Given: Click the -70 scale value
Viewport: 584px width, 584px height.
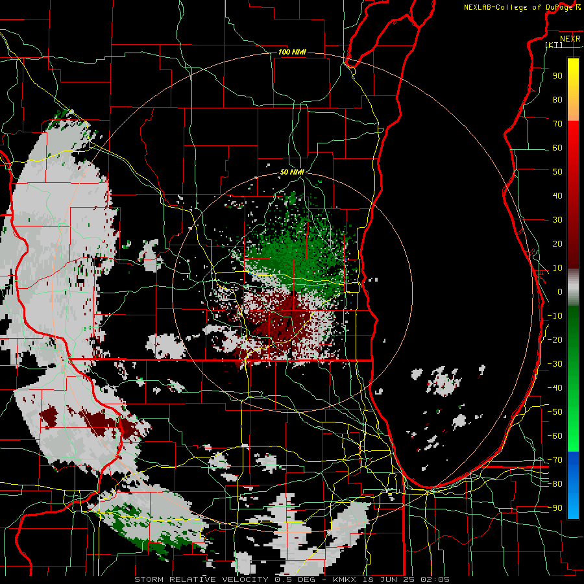Looking at the screenshot, I should [555, 460].
